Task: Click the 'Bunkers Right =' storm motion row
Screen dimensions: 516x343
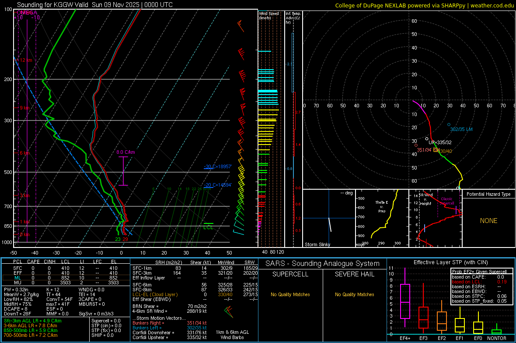Action: [170, 323]
